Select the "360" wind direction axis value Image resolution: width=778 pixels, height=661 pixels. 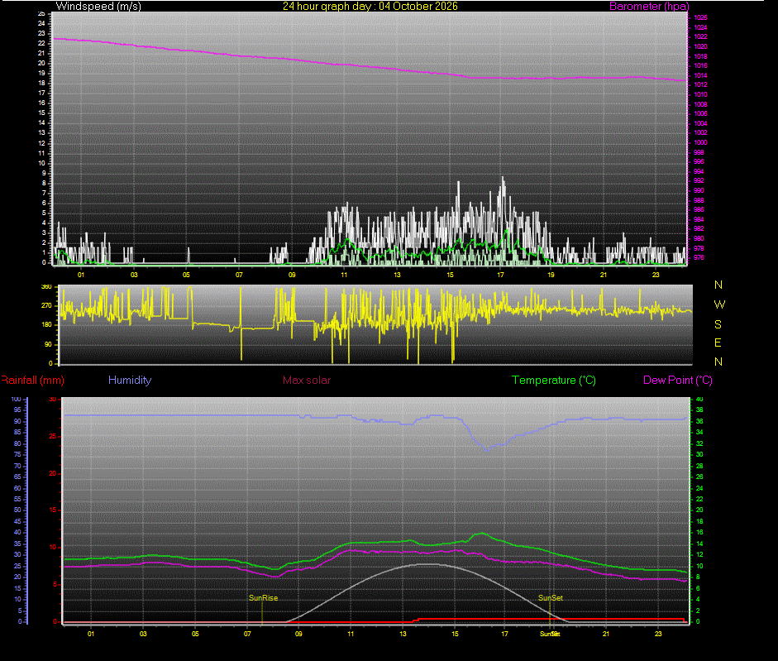pos(46,286)
